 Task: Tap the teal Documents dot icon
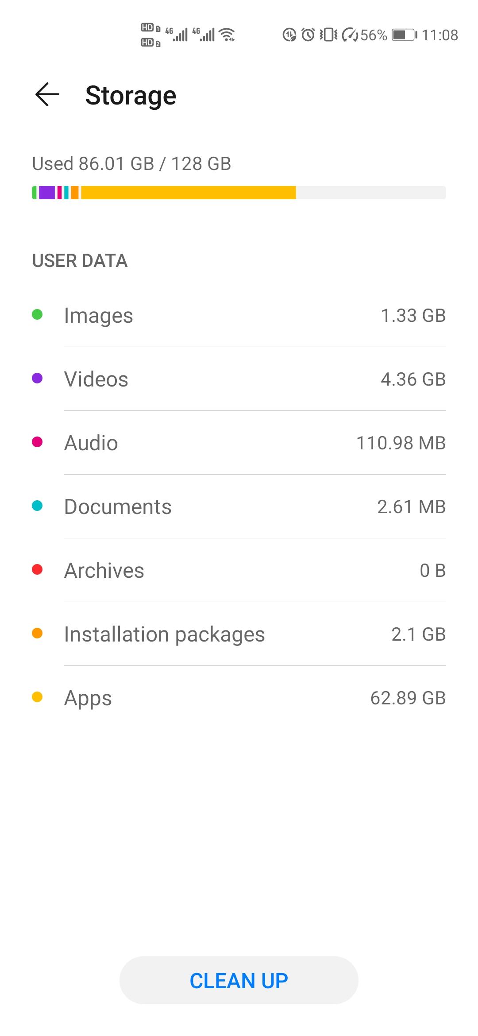tap(37, 506)
